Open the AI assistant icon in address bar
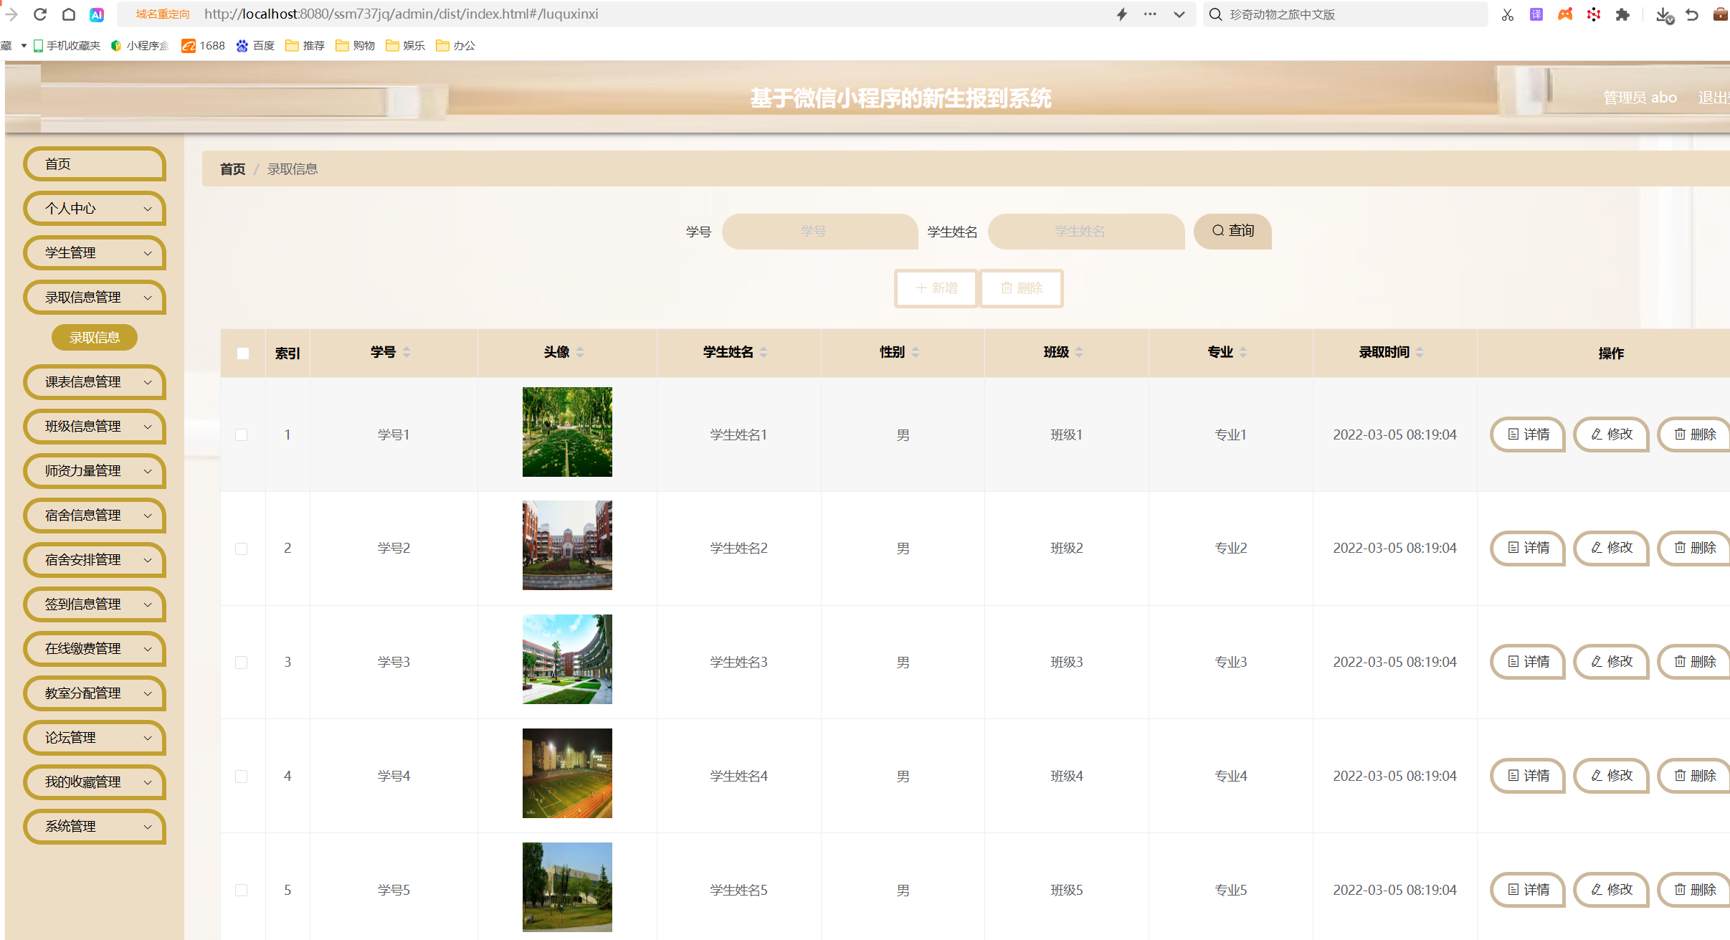 [x=97, y=14]
